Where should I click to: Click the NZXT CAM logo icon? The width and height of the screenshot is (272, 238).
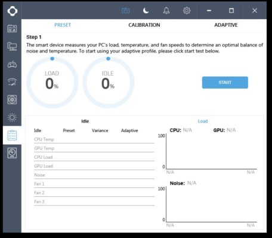[13, 11]
